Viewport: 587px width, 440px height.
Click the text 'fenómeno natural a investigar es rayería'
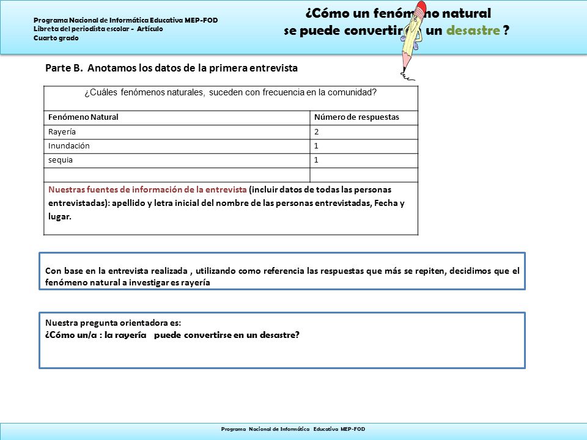pos(127,282)
